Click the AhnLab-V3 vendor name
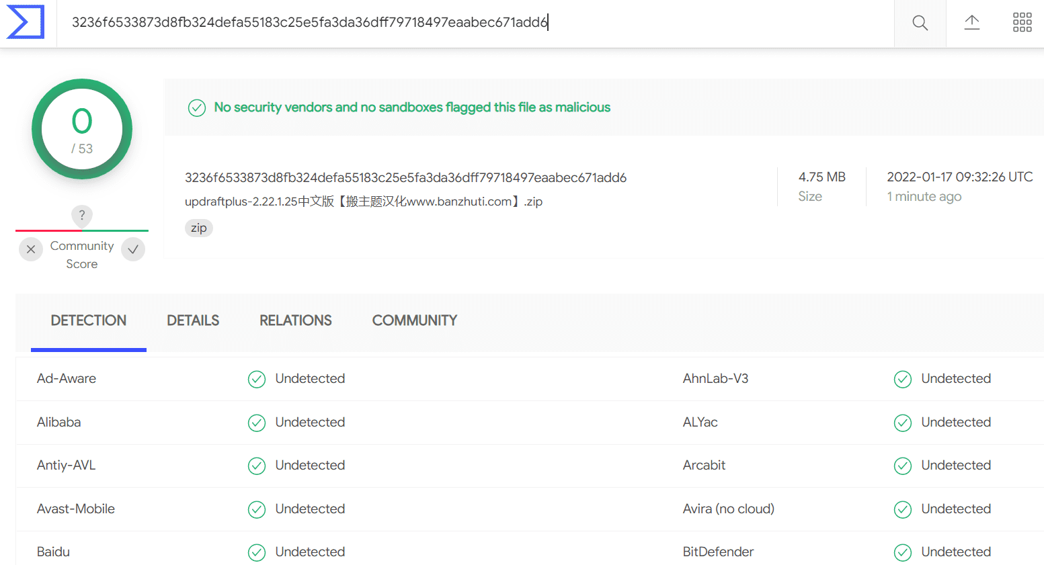1044x565 pixels. 715,379
